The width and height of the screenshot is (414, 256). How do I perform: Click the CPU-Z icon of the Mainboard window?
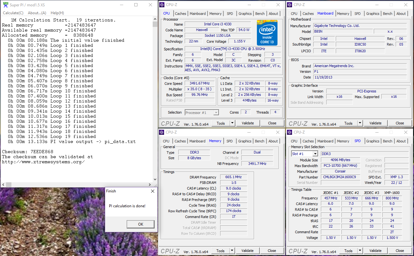tap(290, 5)
